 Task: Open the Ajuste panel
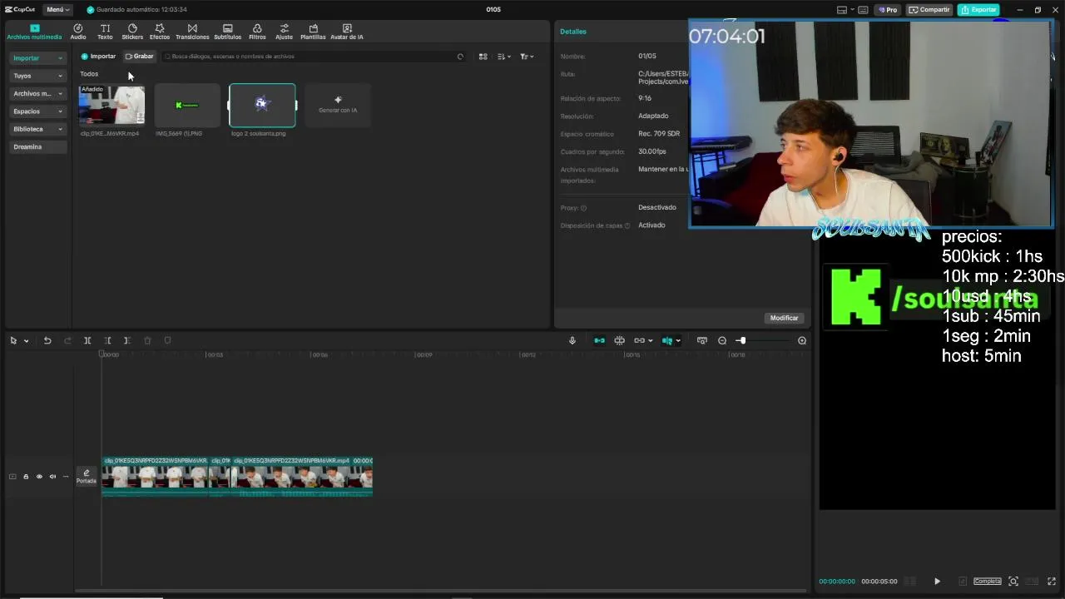point(284,32)
